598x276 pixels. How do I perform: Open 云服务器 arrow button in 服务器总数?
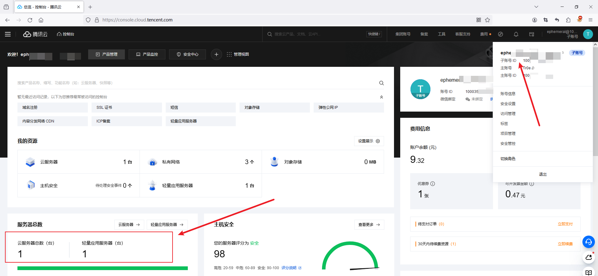(x=129, y=225)
